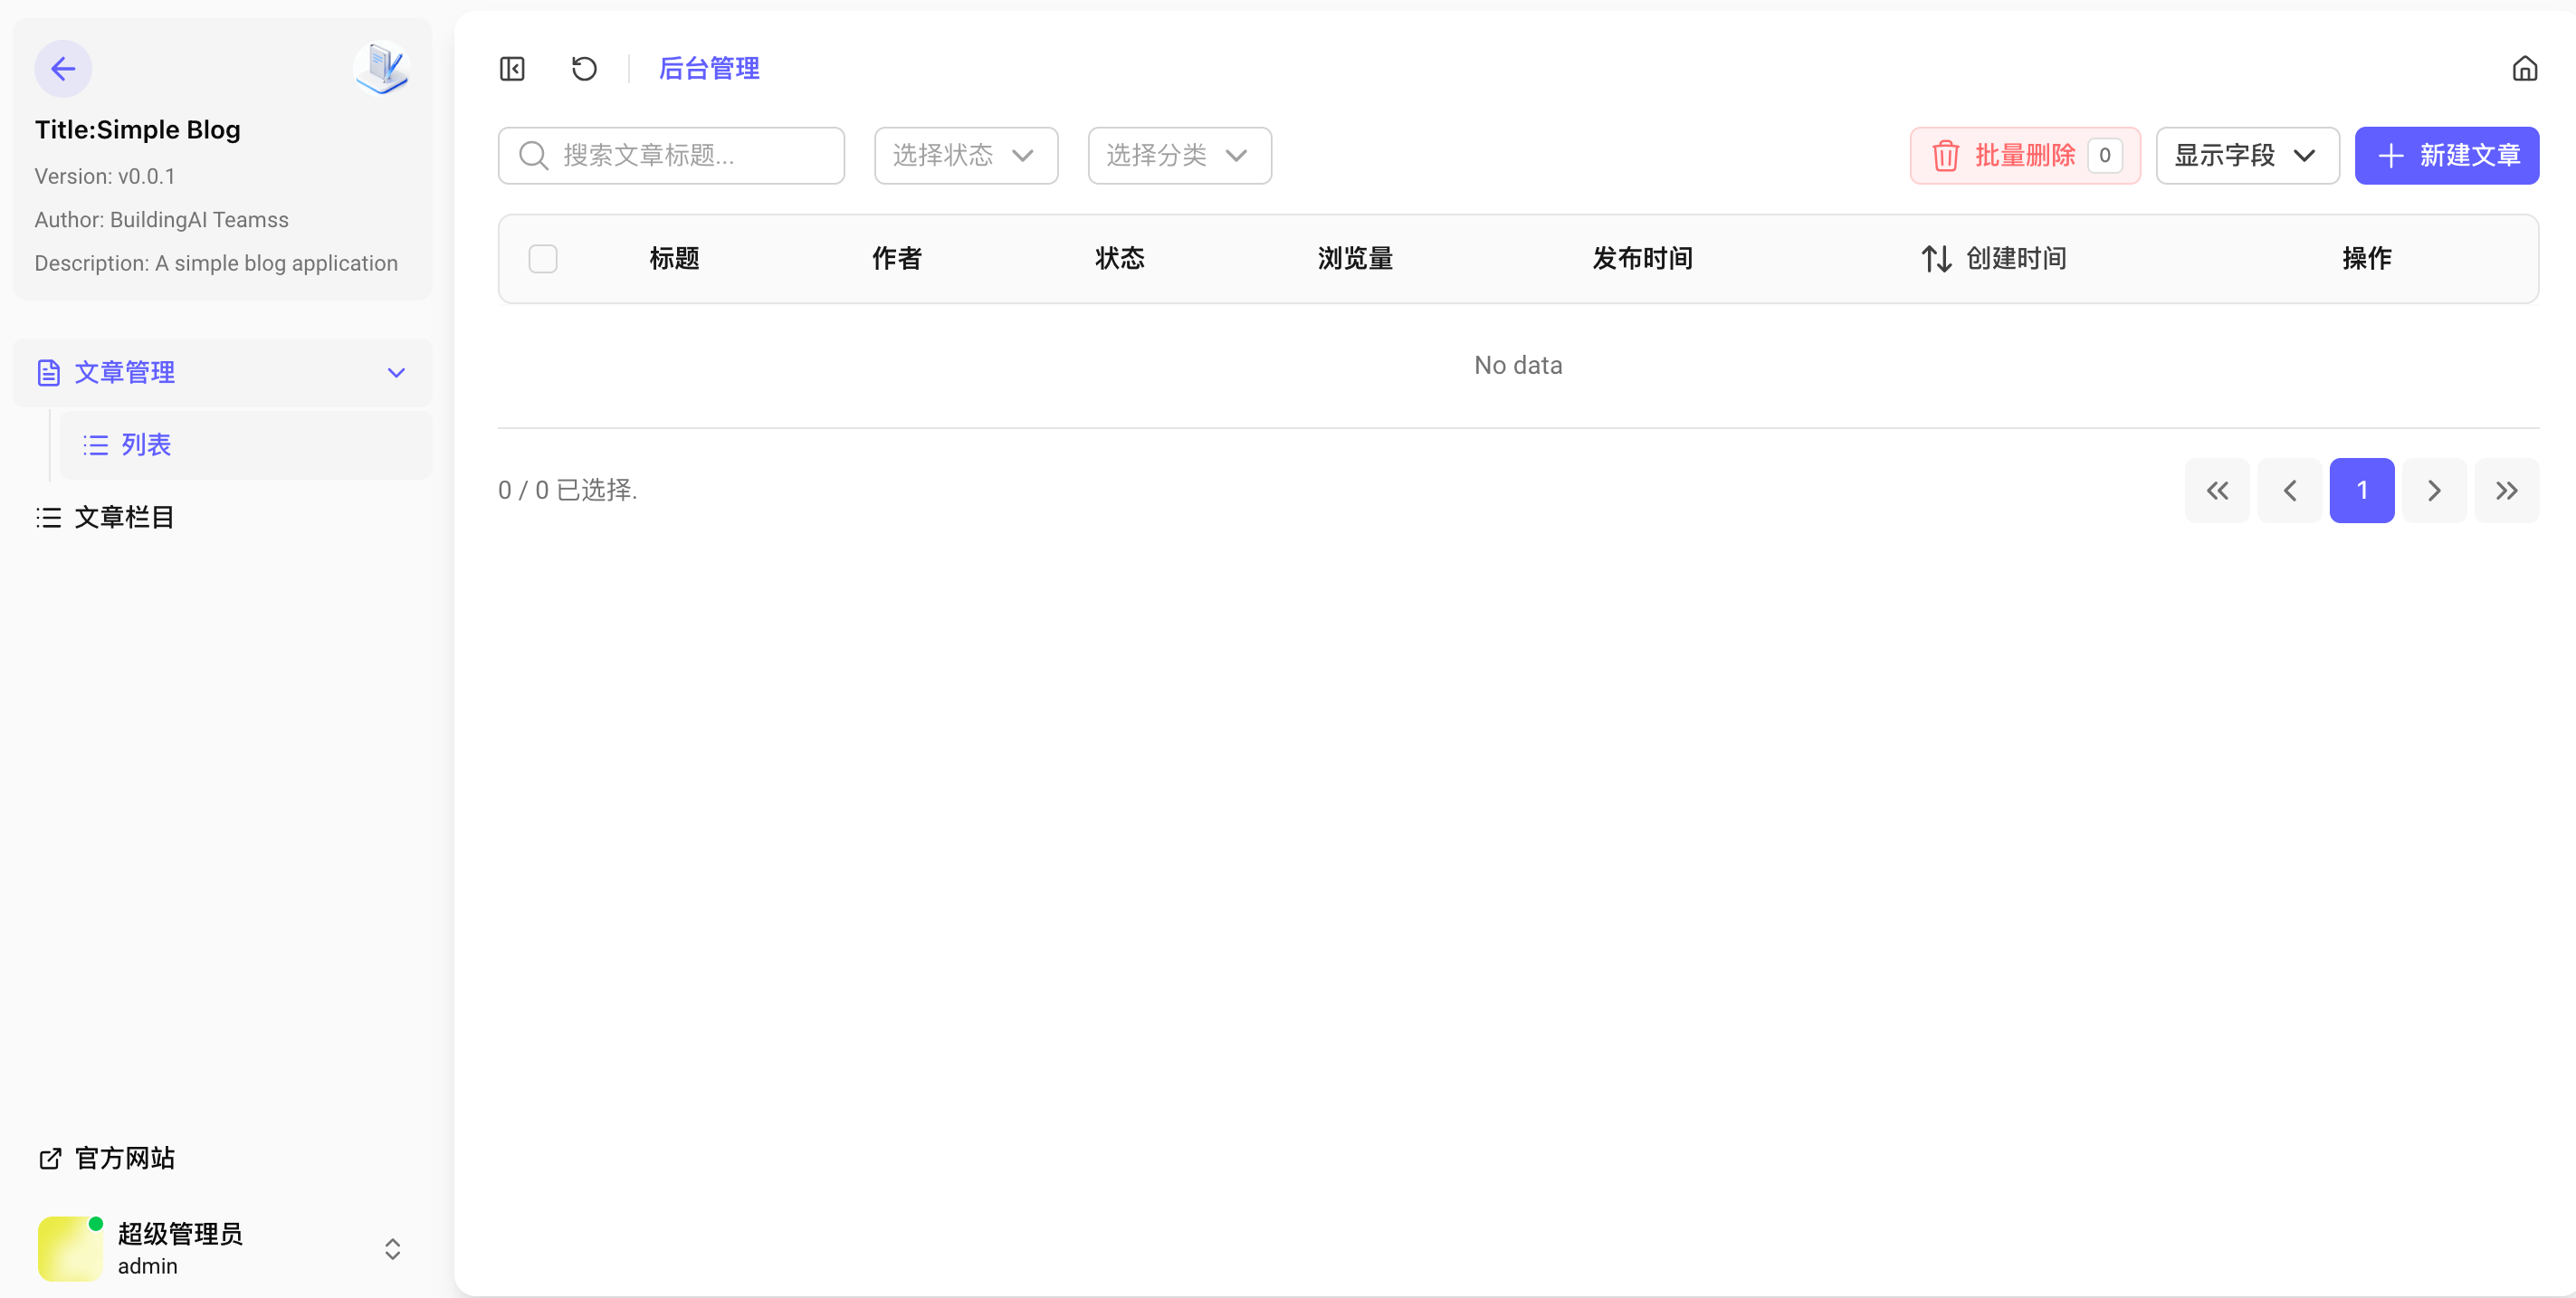Image resolution: width=2576 pixels, height=1298 pixels.
Task: Open the 选择分类 dropdown
Action: pos(1179,156)
